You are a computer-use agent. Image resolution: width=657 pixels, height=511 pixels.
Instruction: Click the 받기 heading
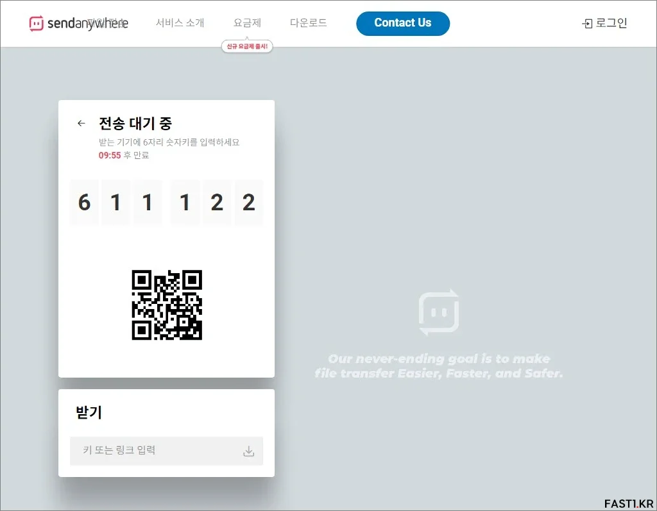[89, 412]
